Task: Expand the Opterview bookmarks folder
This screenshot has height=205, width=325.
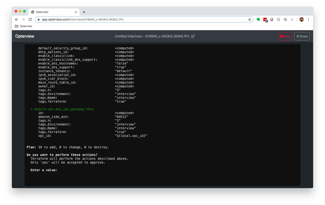Action: [23, 26]
